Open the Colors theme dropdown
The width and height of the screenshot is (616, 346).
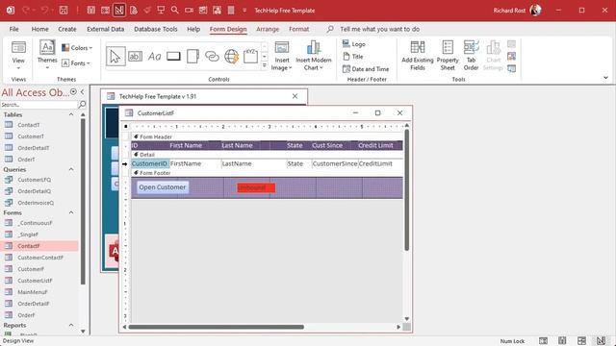click(77, 48)
